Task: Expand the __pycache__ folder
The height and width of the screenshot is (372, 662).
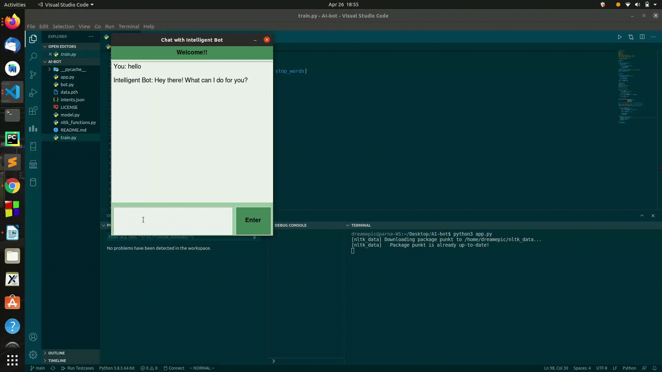Action: tap(73, 69)
